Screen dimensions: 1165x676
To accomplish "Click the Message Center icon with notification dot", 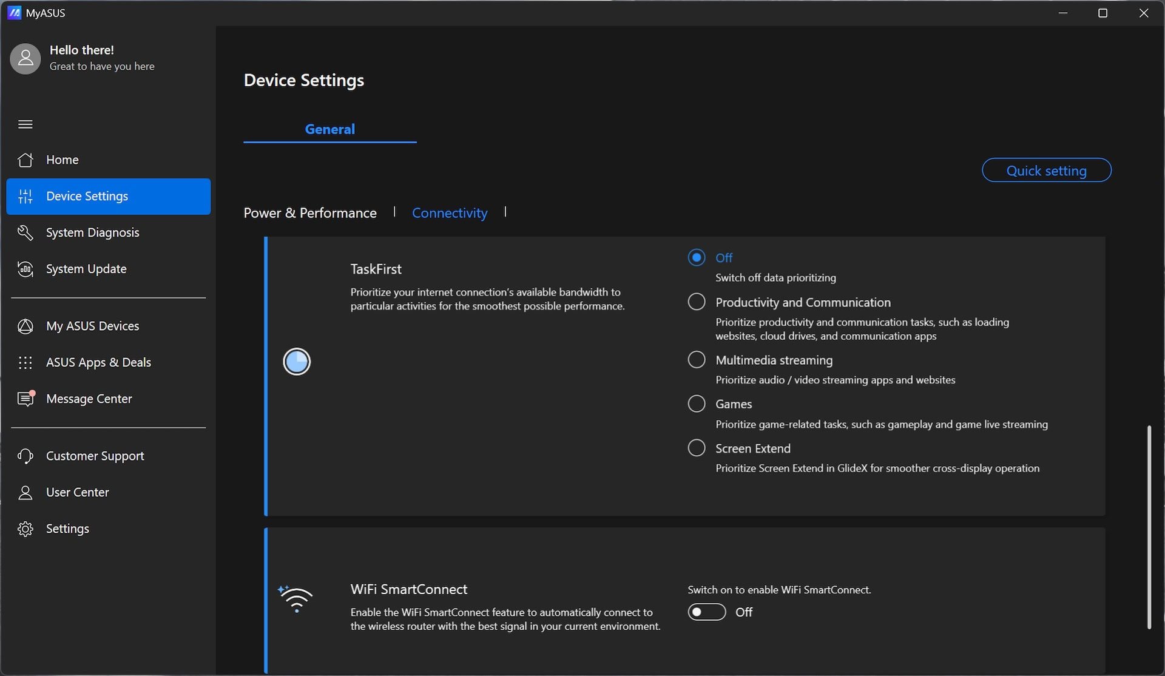I will click(x=26, y=398).
